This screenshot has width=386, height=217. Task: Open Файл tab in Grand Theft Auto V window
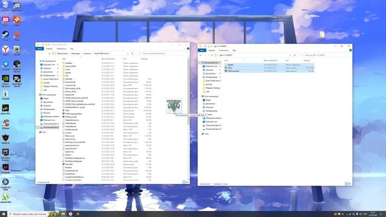(x=39, y=49)
